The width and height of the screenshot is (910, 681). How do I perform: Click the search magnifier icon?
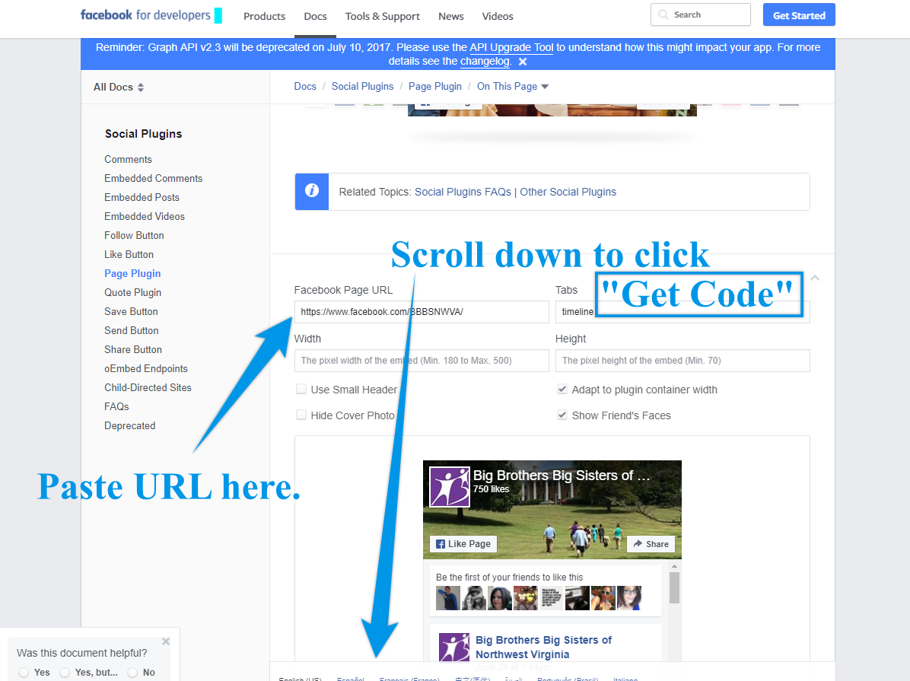click(x=663, y=14)
